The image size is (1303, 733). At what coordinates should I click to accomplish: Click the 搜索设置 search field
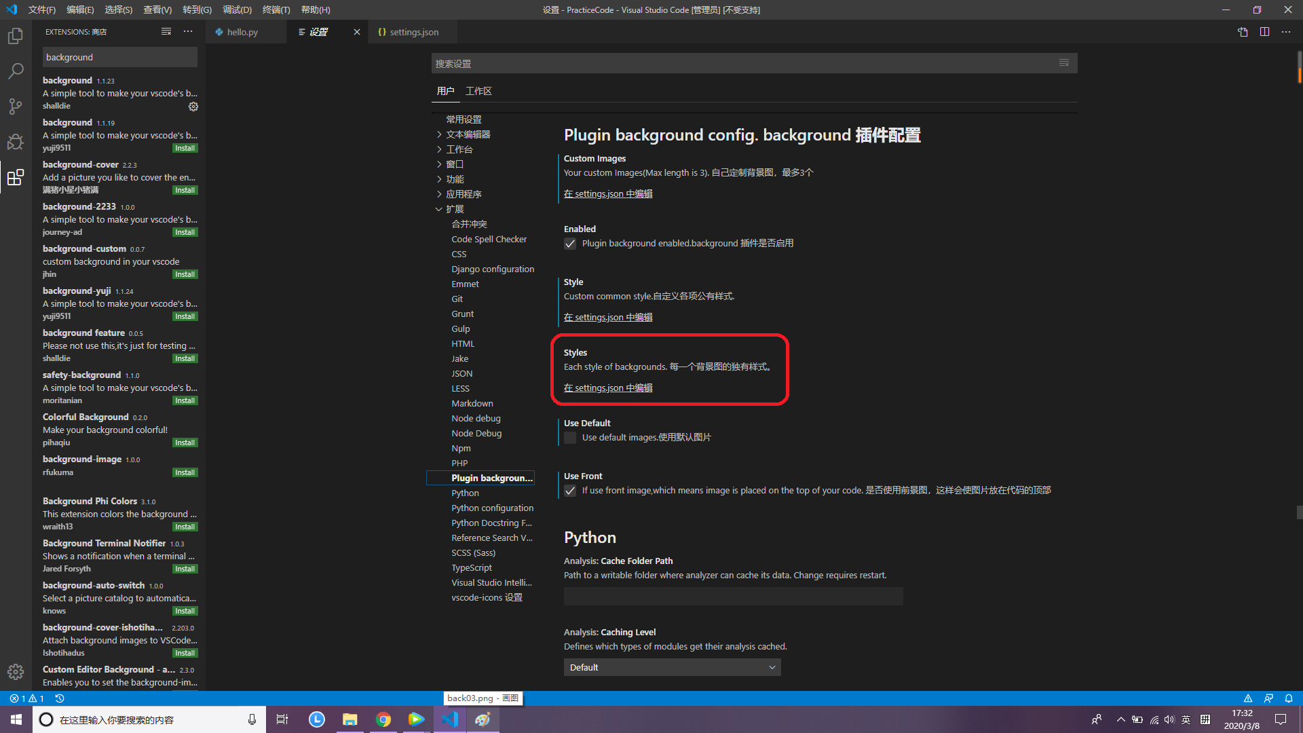[754, 63]
